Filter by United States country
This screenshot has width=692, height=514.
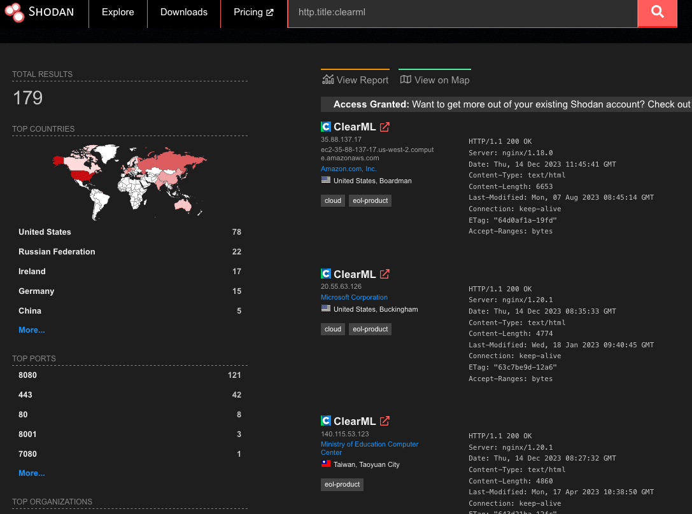pos(130,232)
